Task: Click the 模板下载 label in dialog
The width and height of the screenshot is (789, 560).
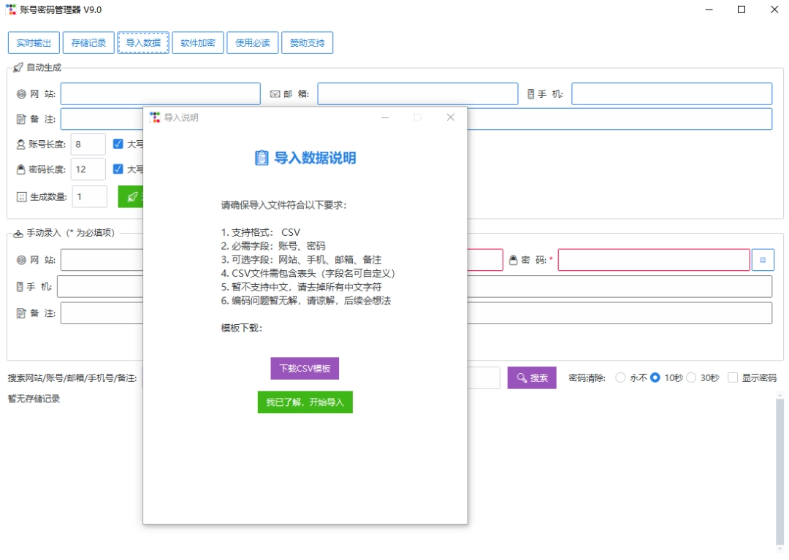Action: 242,329
